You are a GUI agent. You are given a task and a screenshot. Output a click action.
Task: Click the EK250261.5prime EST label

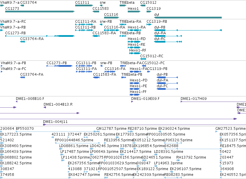pyautogui.click(x=99, y=134)
